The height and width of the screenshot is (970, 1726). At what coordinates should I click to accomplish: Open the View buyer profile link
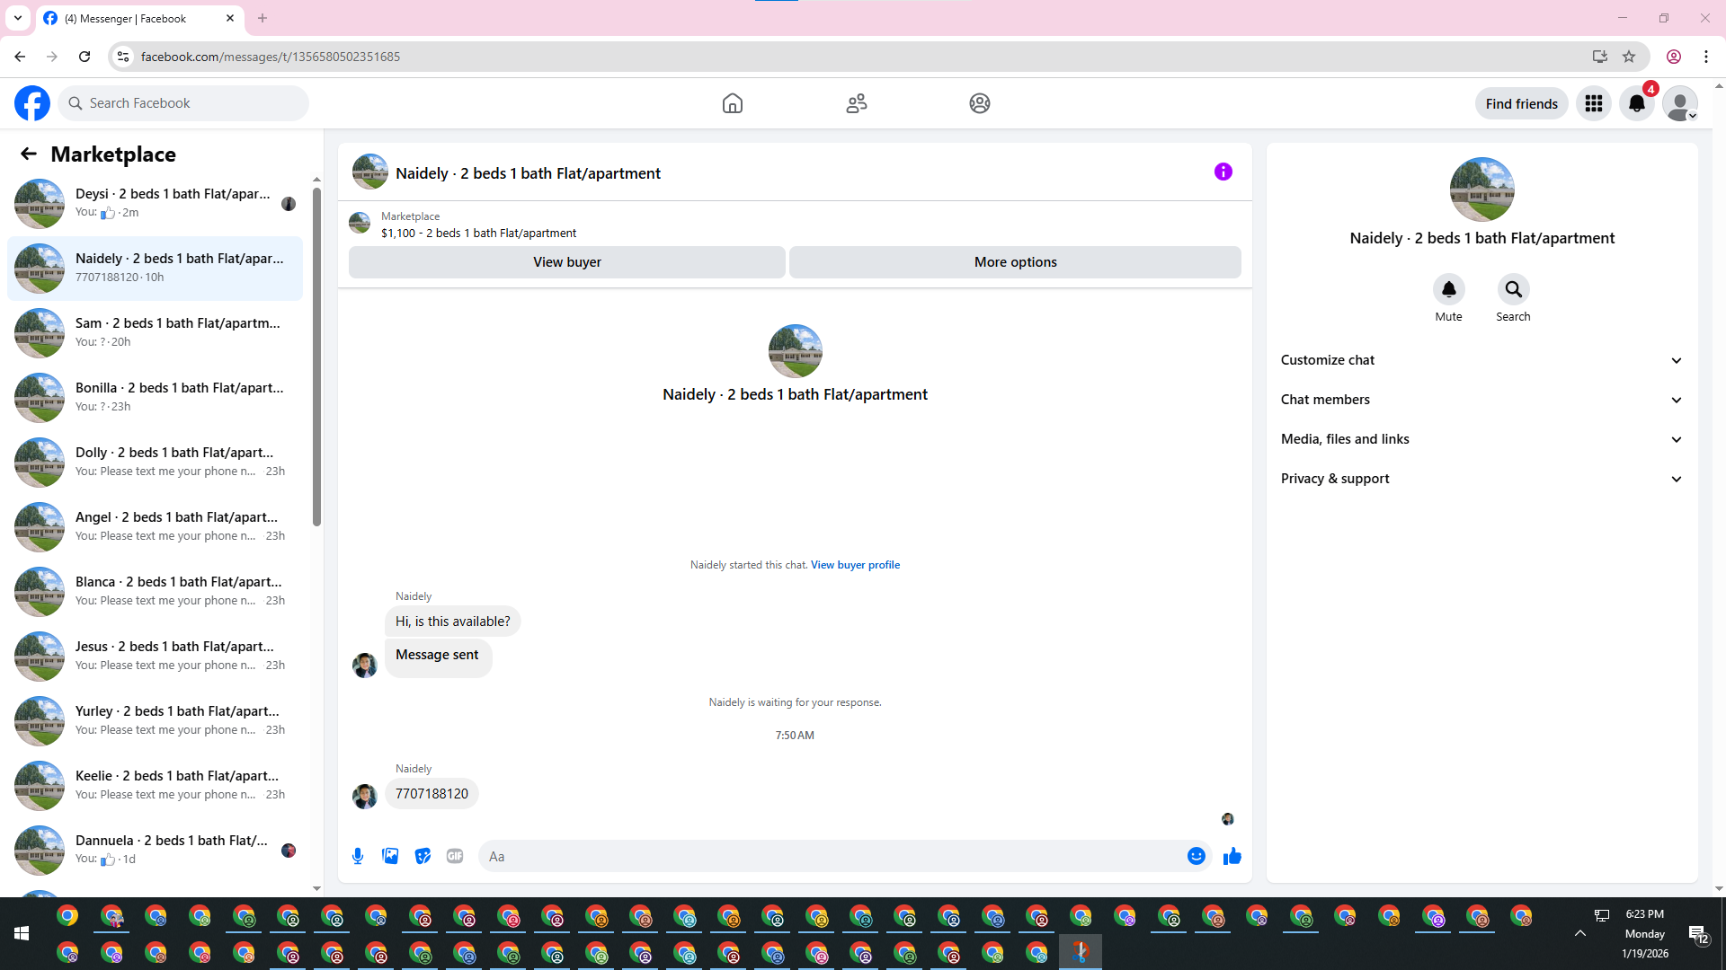tap(855, 565)
